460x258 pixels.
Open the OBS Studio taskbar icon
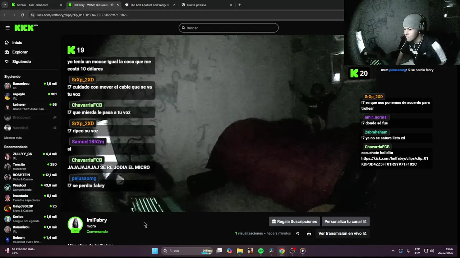pyautogui.click(x=292, y=251)
